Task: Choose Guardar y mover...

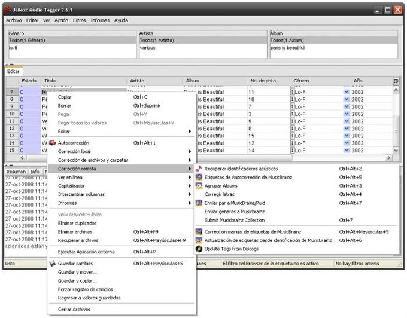Action: (122, 272)
